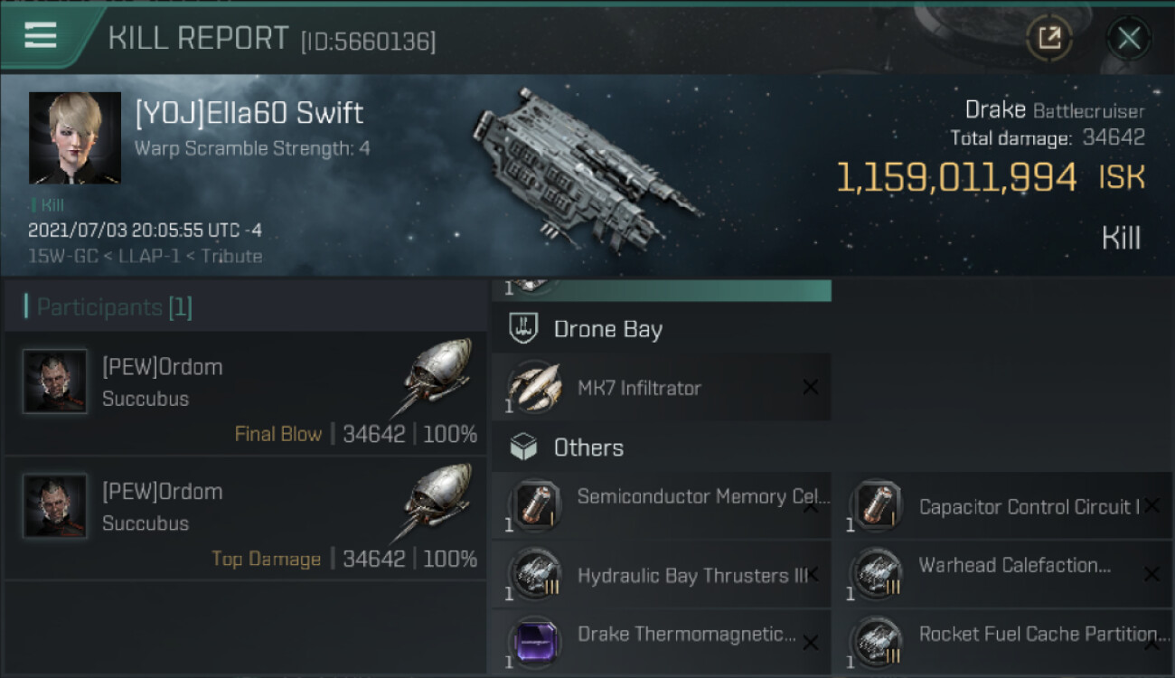Click the Drake ship image
The image size is (1175, 678).
586,167
